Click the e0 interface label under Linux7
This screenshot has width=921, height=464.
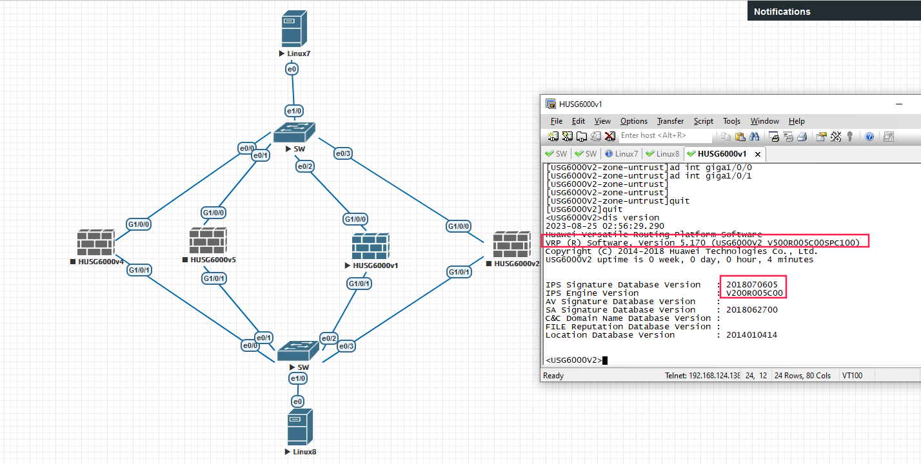coord(292,68)
